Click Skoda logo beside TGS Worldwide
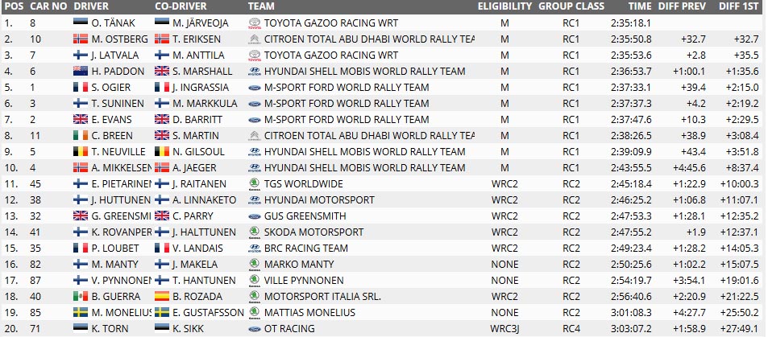 click(255, 184)
